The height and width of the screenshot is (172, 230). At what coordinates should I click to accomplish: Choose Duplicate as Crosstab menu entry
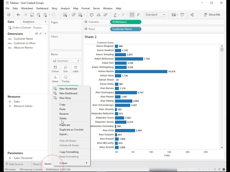click(x=71, y=130)
